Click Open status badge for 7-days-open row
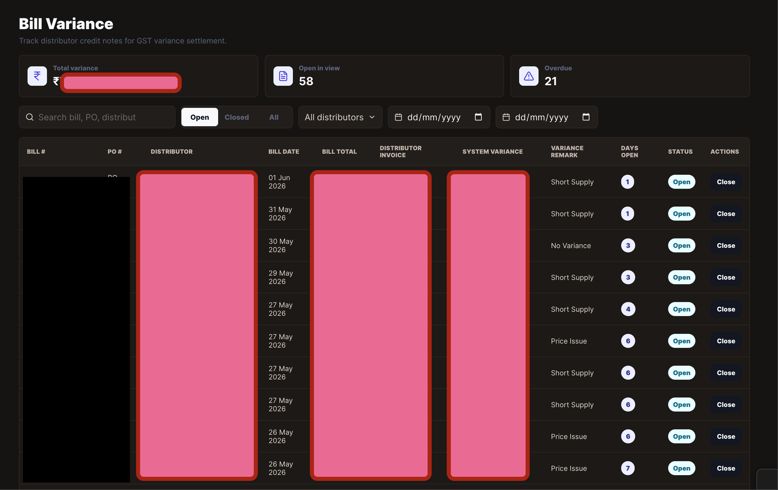Viewport: 778px width, 490px height. click(x=681, y=468)
